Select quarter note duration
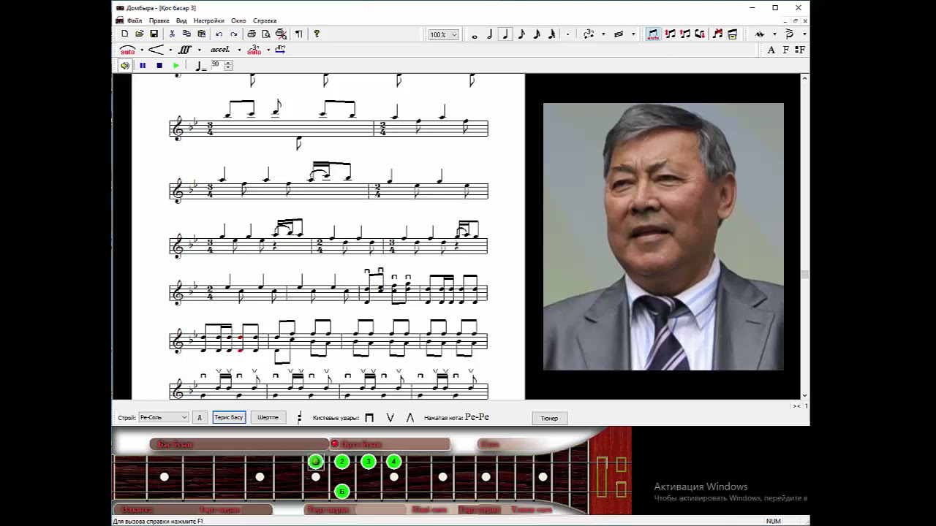This screenshot has height=526, width=936. [505, 35]
